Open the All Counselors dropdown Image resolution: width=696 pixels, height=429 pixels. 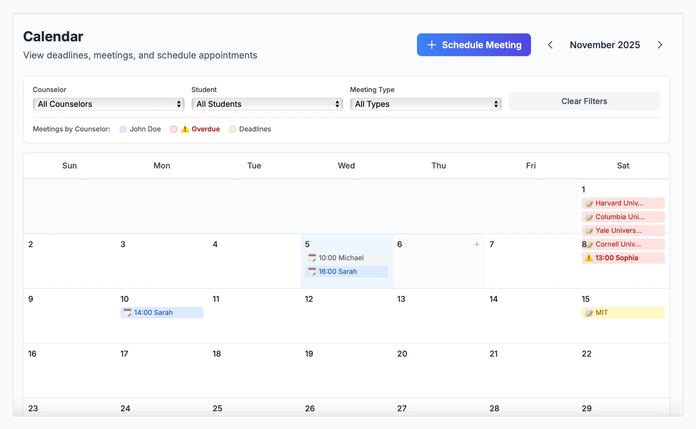pyautogui.click(x=108, y=104)
